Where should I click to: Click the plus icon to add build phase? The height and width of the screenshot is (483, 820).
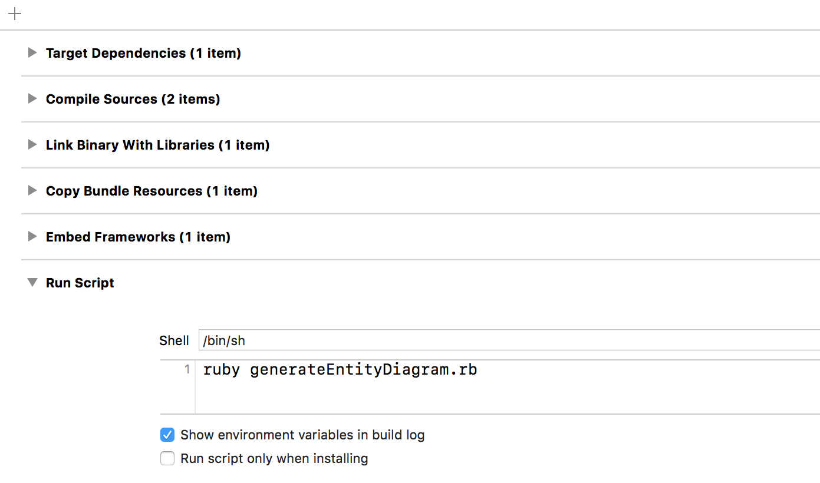[x=15, y=14]
